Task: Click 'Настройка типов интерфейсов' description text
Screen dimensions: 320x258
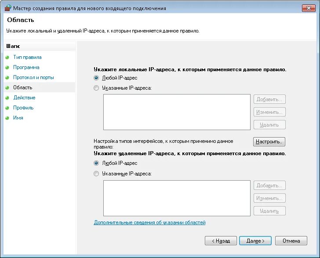Action: (x=163, y=144)
